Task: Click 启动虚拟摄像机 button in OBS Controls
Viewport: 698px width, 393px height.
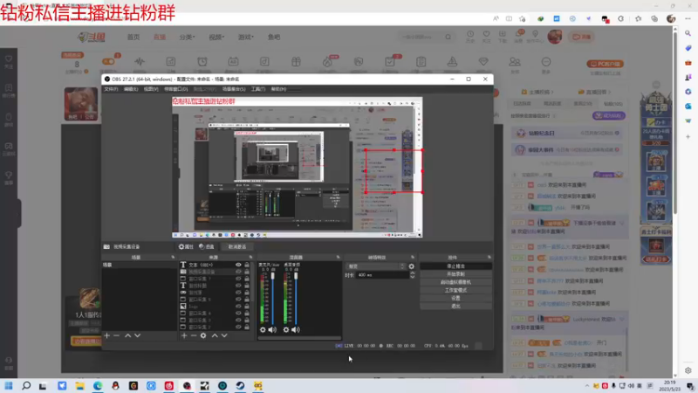Action: (455, 282)
